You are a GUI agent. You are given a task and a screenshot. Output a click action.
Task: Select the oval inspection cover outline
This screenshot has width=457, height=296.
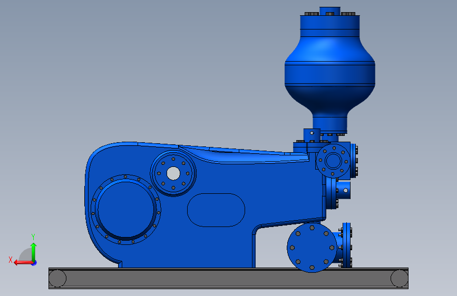point(216,210)
